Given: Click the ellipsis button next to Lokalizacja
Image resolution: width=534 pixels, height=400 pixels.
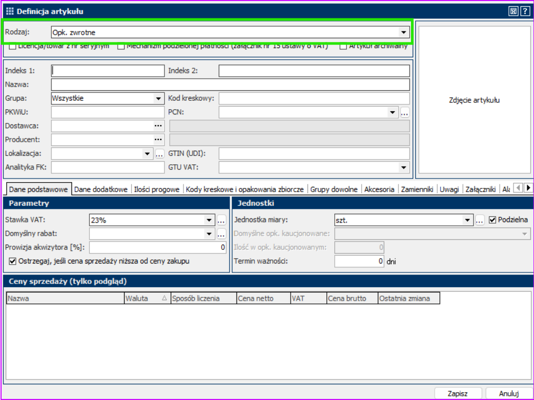Looking at the screenshot, I should [159, 154].
